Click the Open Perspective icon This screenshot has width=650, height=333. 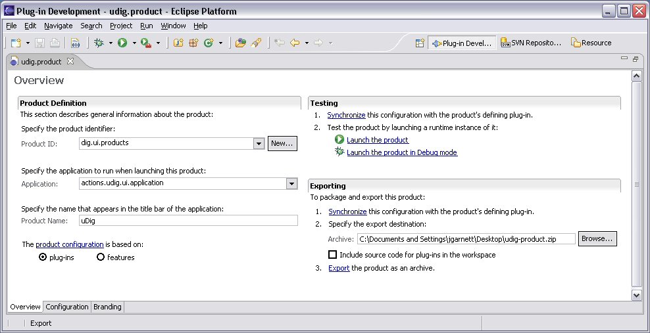pos(420,43)
